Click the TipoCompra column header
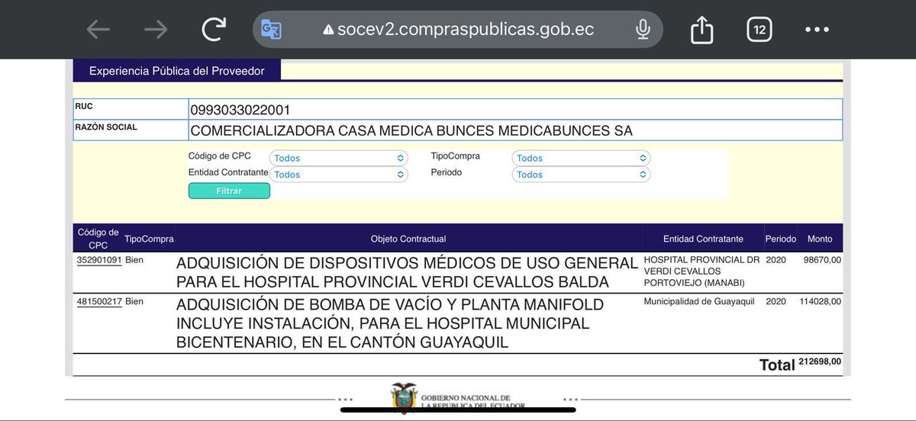The image size is (916, 421). click(149, 239)
